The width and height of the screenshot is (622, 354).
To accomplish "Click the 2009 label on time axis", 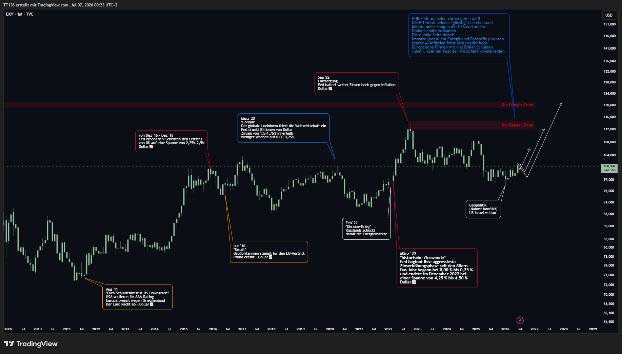I will [8, 329].
